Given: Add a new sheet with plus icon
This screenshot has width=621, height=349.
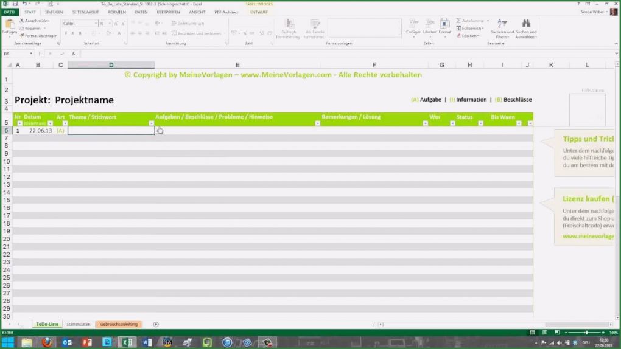Looking at the screenshot, I should pyautogui.click(x=156, y=324).
